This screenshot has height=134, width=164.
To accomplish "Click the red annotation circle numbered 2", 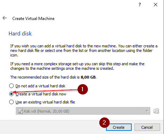I will point(104,123).
